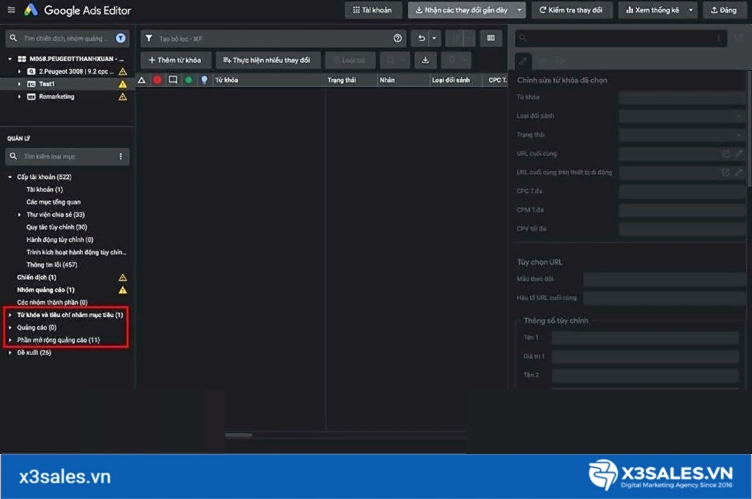This screenshot has width=752, height=499.
Task: Focus the CPC T.đa input field
Action: (682, 192)
